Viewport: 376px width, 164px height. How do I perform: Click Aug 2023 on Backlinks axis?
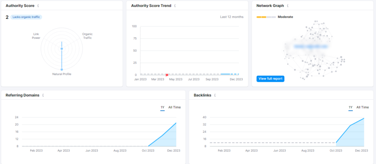pyautogui.click(x=308, y=150)
